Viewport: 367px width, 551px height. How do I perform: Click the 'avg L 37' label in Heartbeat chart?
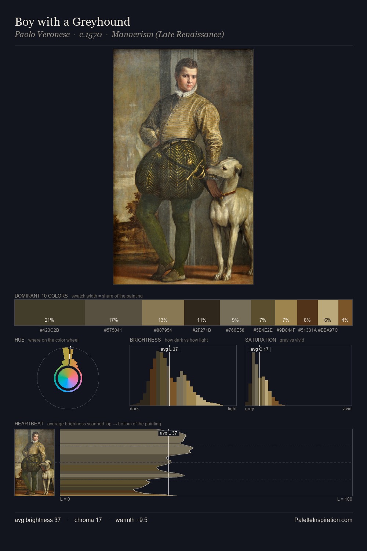168,433
